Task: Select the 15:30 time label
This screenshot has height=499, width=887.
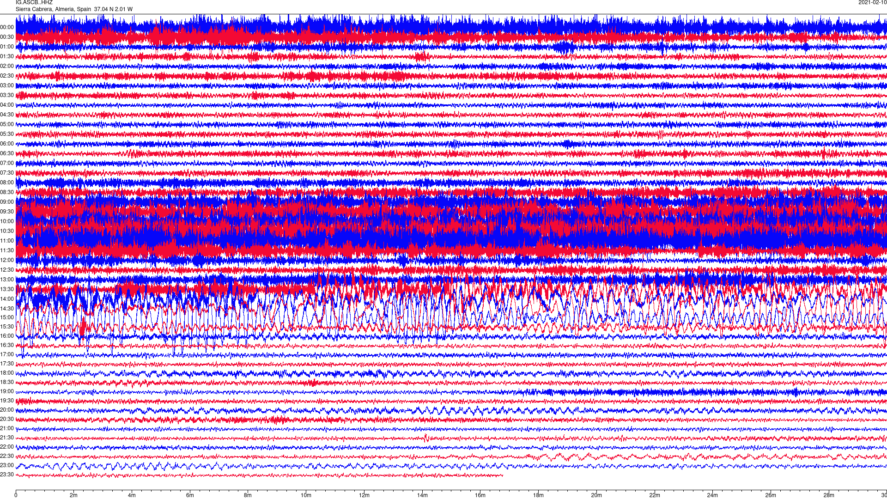Action: point(7,327)
